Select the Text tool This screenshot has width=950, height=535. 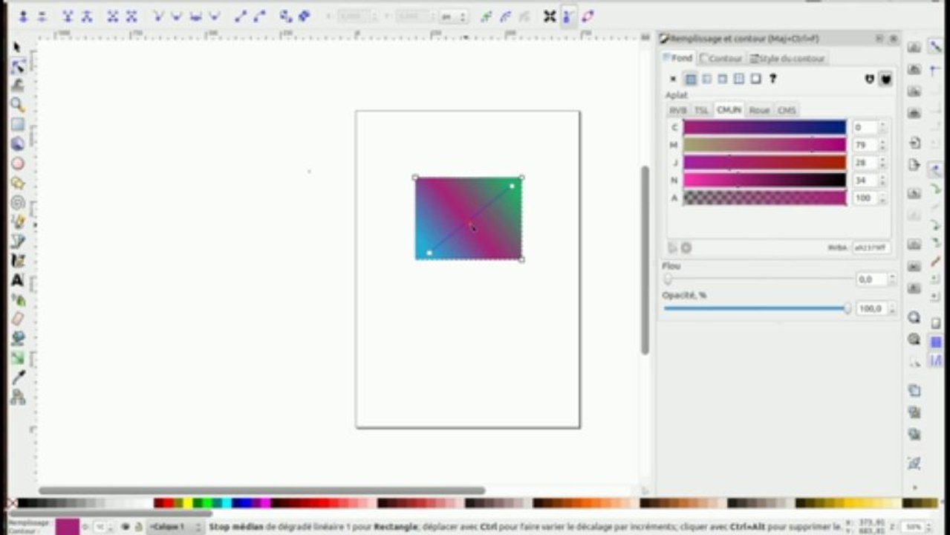tap(18, 280)
